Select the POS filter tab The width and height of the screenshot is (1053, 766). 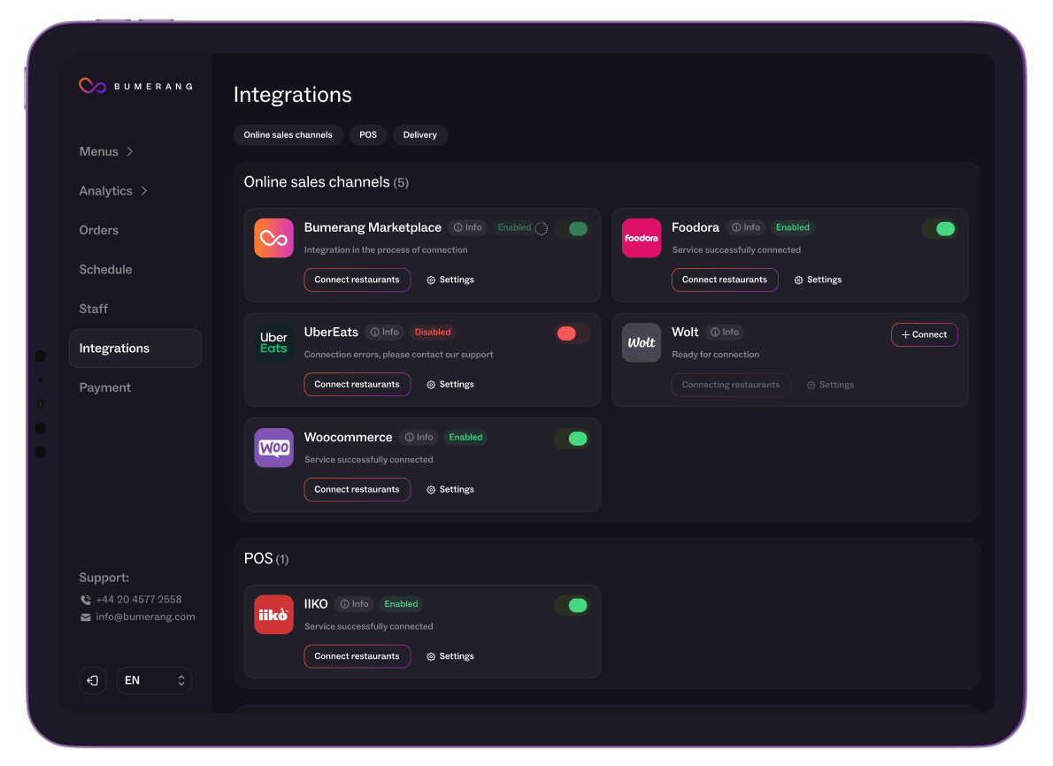click(368, 135)
